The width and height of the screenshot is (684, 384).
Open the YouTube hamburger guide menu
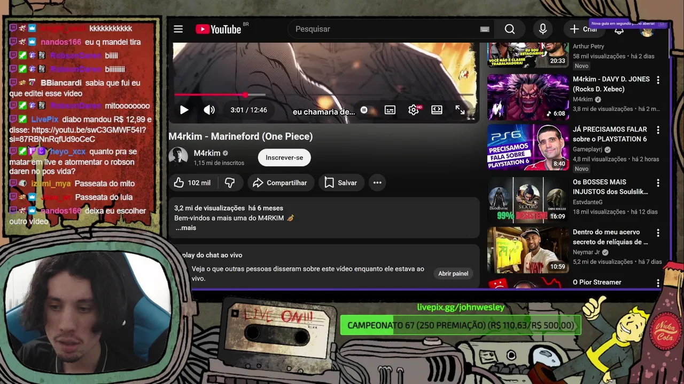tap(178, 29)
